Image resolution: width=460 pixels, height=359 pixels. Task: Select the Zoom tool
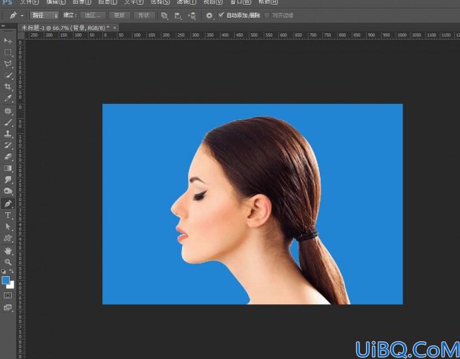[8, 262]
